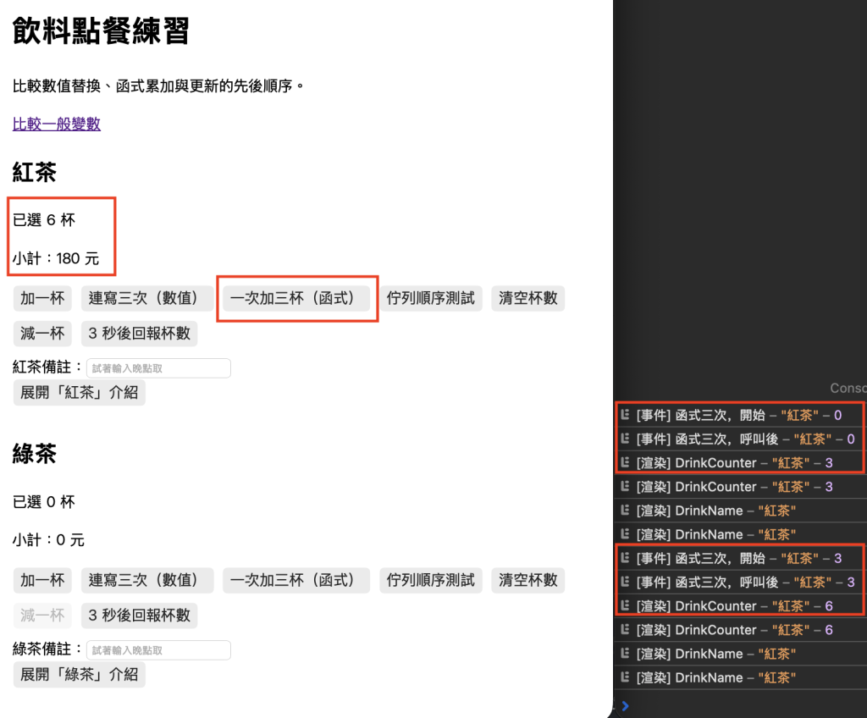
Task: Click 綠茶's 連寫三次（數值） button
Action: (147, 580)
